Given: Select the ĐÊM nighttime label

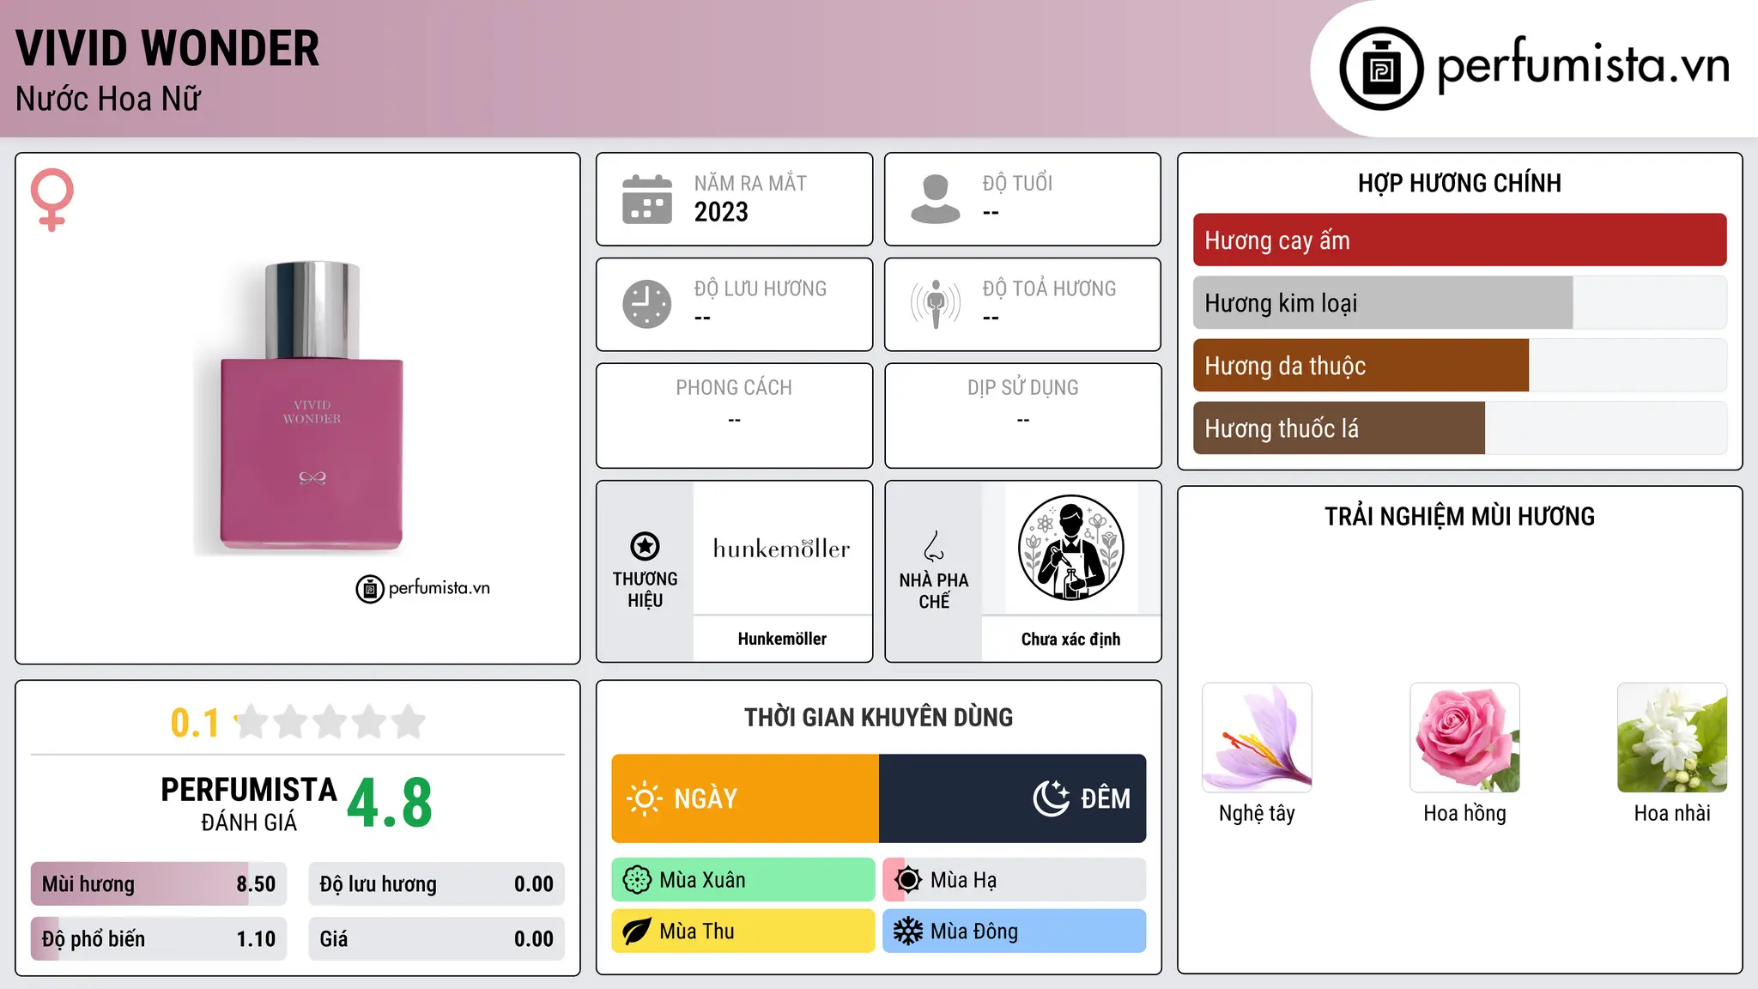Looking at the screenshot, I should [1106, 798].
